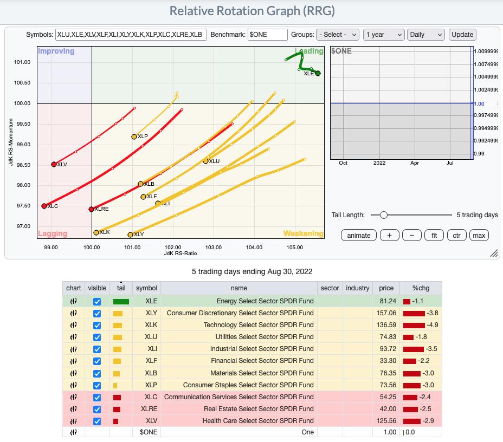Click XLE green tail color swatch
This screenshot has width=503, height=442.
point(121,302)
